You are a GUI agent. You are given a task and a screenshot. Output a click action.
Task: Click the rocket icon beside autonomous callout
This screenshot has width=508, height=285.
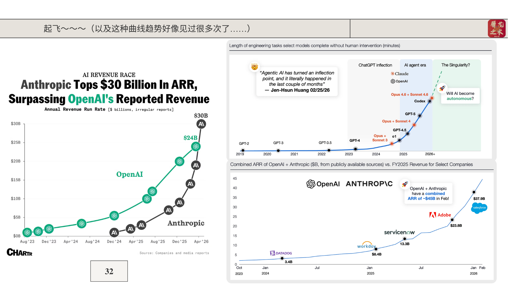tap(442, 88)
